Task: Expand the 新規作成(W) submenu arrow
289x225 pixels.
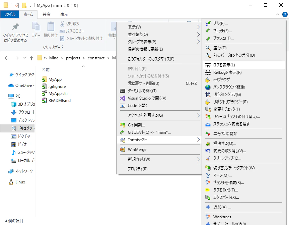Action: click(198, 159)
